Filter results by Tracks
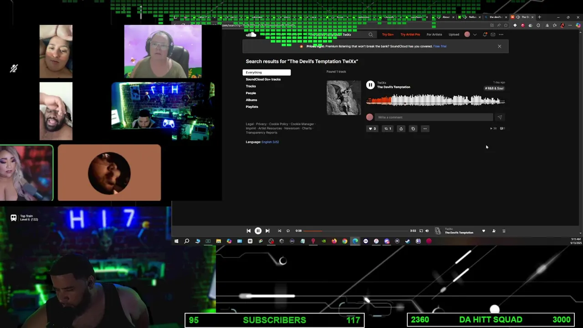583x328 pixels. (x=251, y=86)
